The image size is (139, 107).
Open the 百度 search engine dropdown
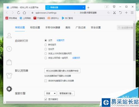pyautogui.click(x=50, y=93)
